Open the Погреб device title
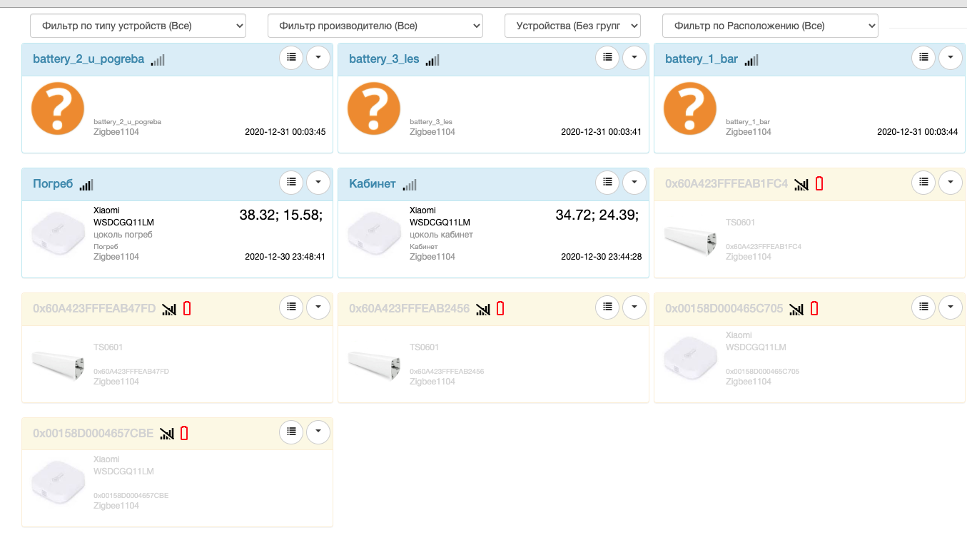Viewport: 967px width, 540px height. click(x=53, y=184)
